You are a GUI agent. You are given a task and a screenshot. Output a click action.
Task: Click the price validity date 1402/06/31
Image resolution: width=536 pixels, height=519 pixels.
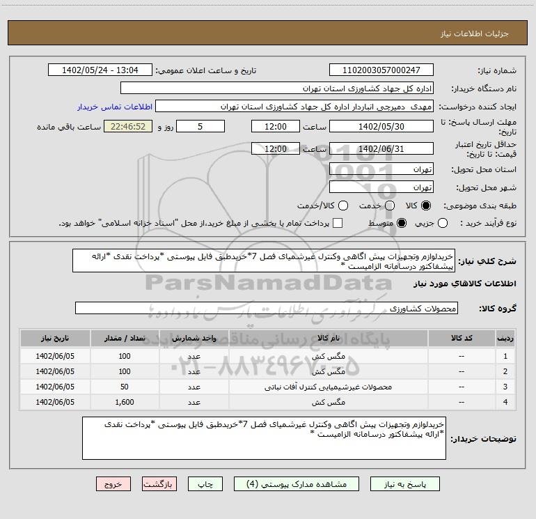tap(381, 148)
